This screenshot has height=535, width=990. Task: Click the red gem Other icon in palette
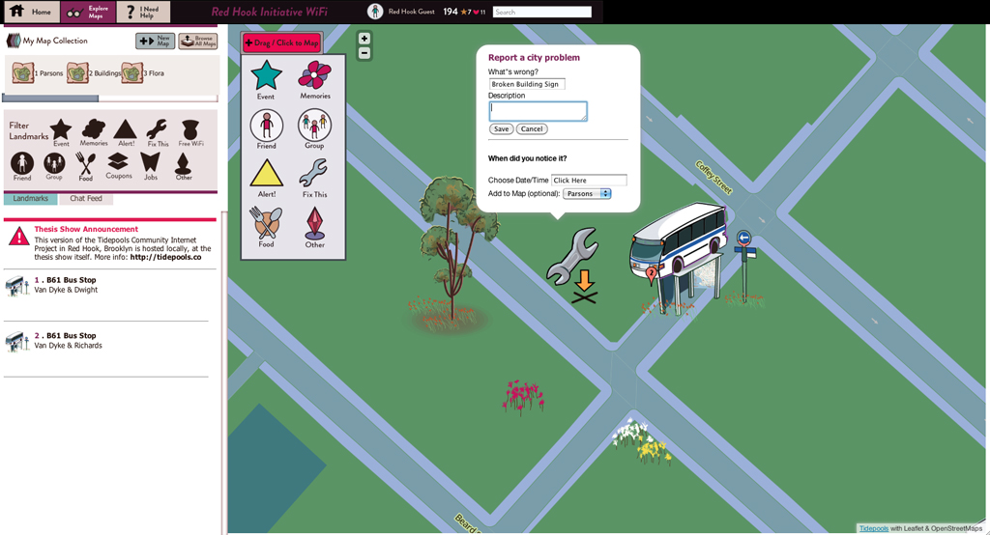315,223
